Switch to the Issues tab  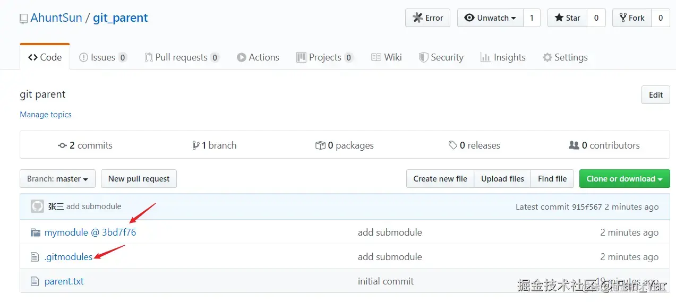pos(102,57)
